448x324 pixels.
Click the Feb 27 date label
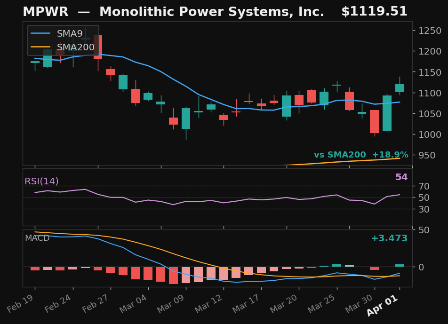tap(96, 303)
